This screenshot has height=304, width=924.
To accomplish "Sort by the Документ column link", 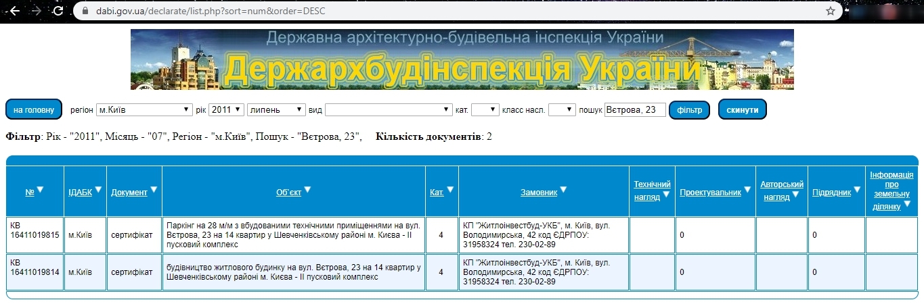I will (129, 193).
